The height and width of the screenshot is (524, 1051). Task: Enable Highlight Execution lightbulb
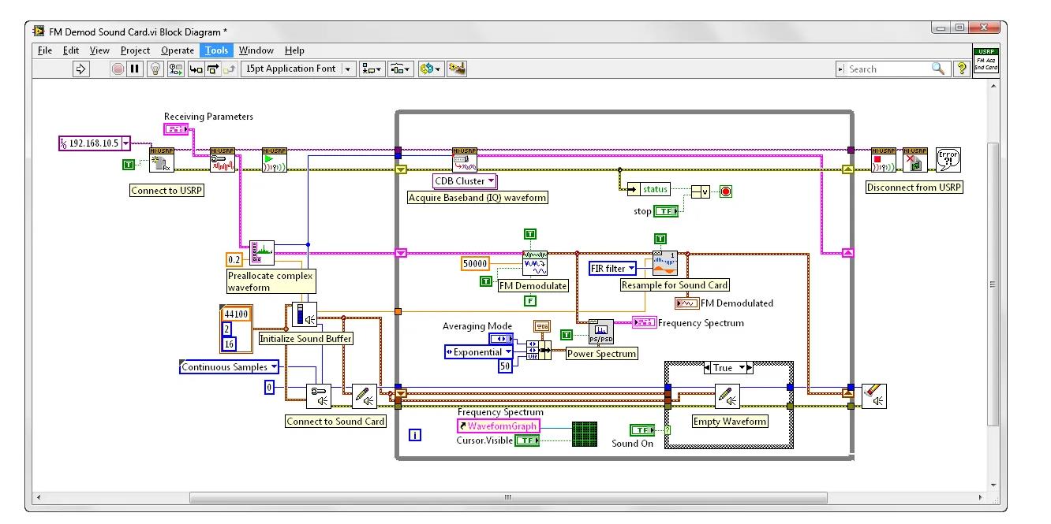155,69
